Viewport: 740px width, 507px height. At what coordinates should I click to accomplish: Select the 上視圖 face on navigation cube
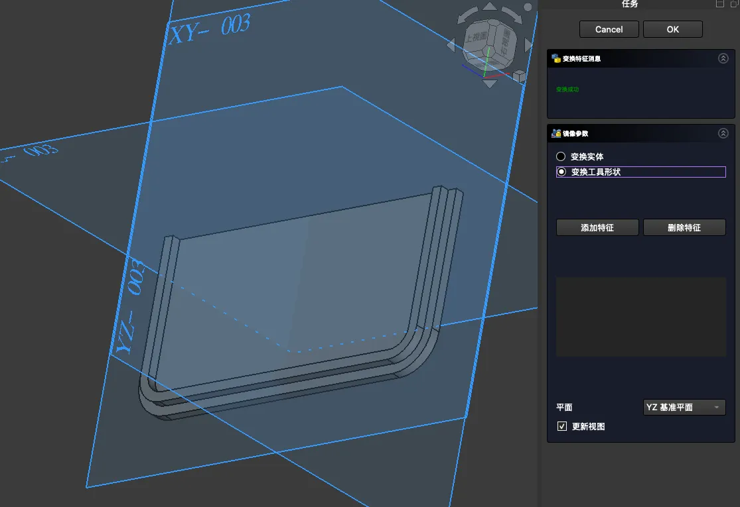click(477, 37)
